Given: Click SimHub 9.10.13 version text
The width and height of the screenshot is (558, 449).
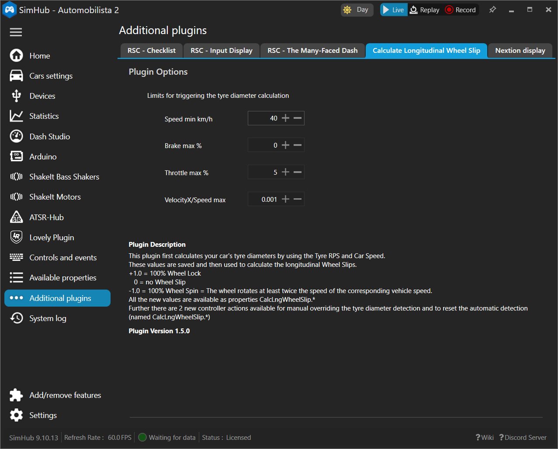Looking at the screenshot, I should tap(34, 437).
